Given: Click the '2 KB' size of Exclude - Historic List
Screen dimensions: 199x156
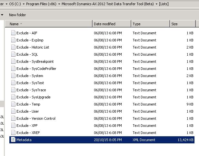Looking at the screenshot, I should [x=190, y=47].
